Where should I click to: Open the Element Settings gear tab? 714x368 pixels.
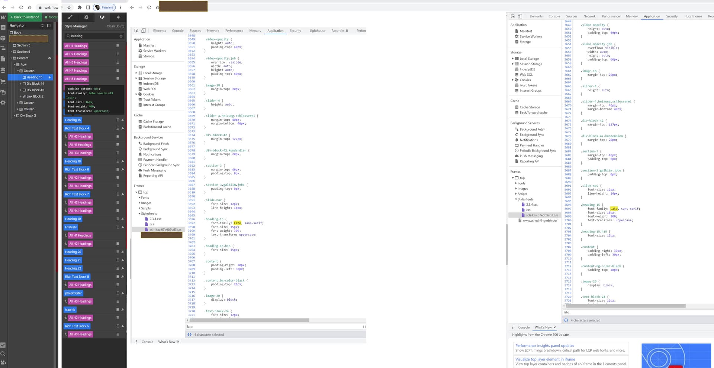click(86, 17)
